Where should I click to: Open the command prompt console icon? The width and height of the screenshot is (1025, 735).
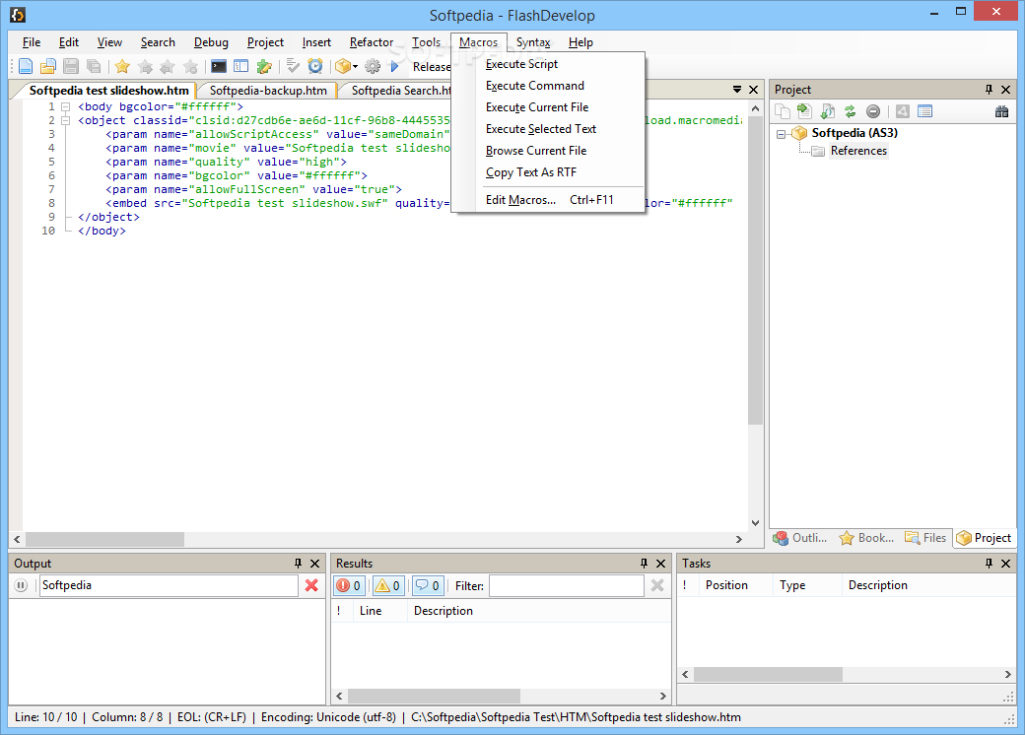tap(219, 66)
